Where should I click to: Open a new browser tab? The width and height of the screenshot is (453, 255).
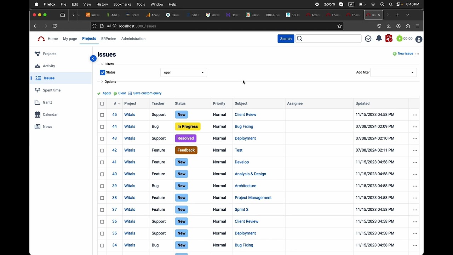point(397,15)
